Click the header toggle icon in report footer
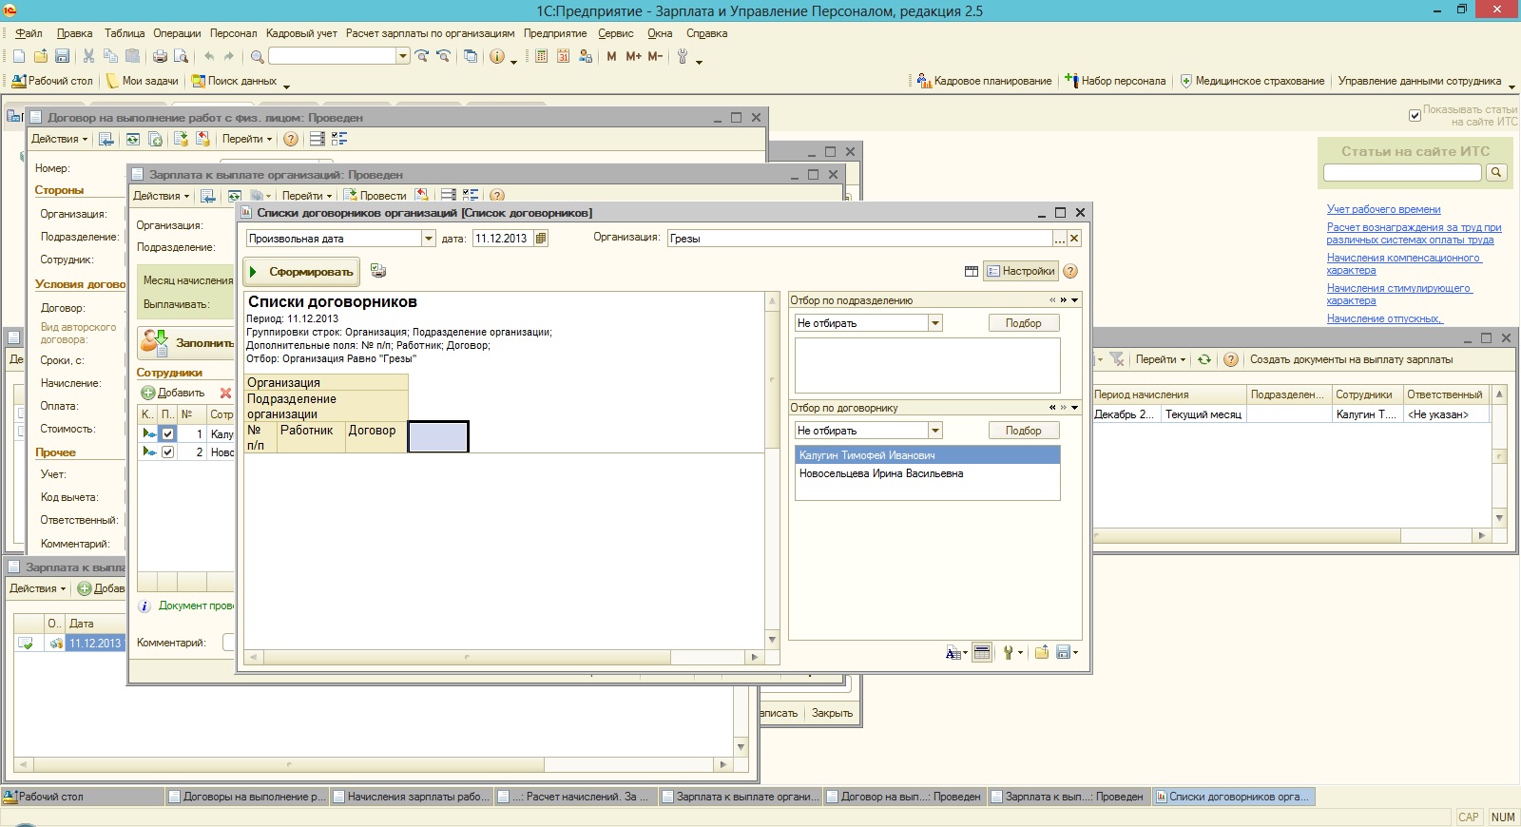This screenshot has height=827, width=1521. (982, 652)
